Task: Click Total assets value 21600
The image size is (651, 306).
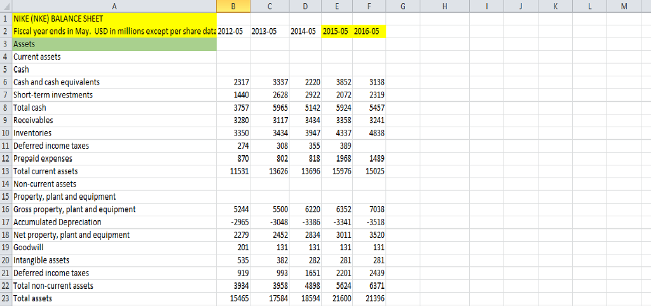Action: tap(337, 298)
